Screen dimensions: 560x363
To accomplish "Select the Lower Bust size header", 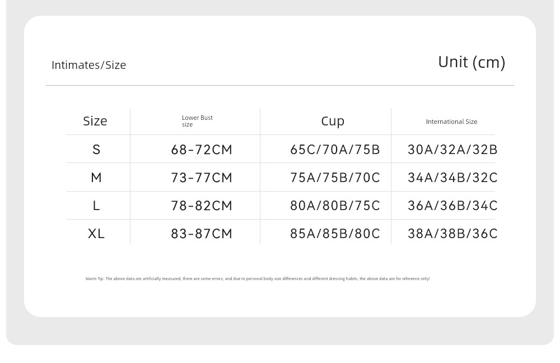I will coord(197,121).
